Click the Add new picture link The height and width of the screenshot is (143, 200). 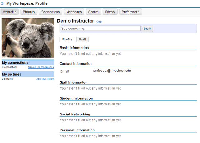45,79
